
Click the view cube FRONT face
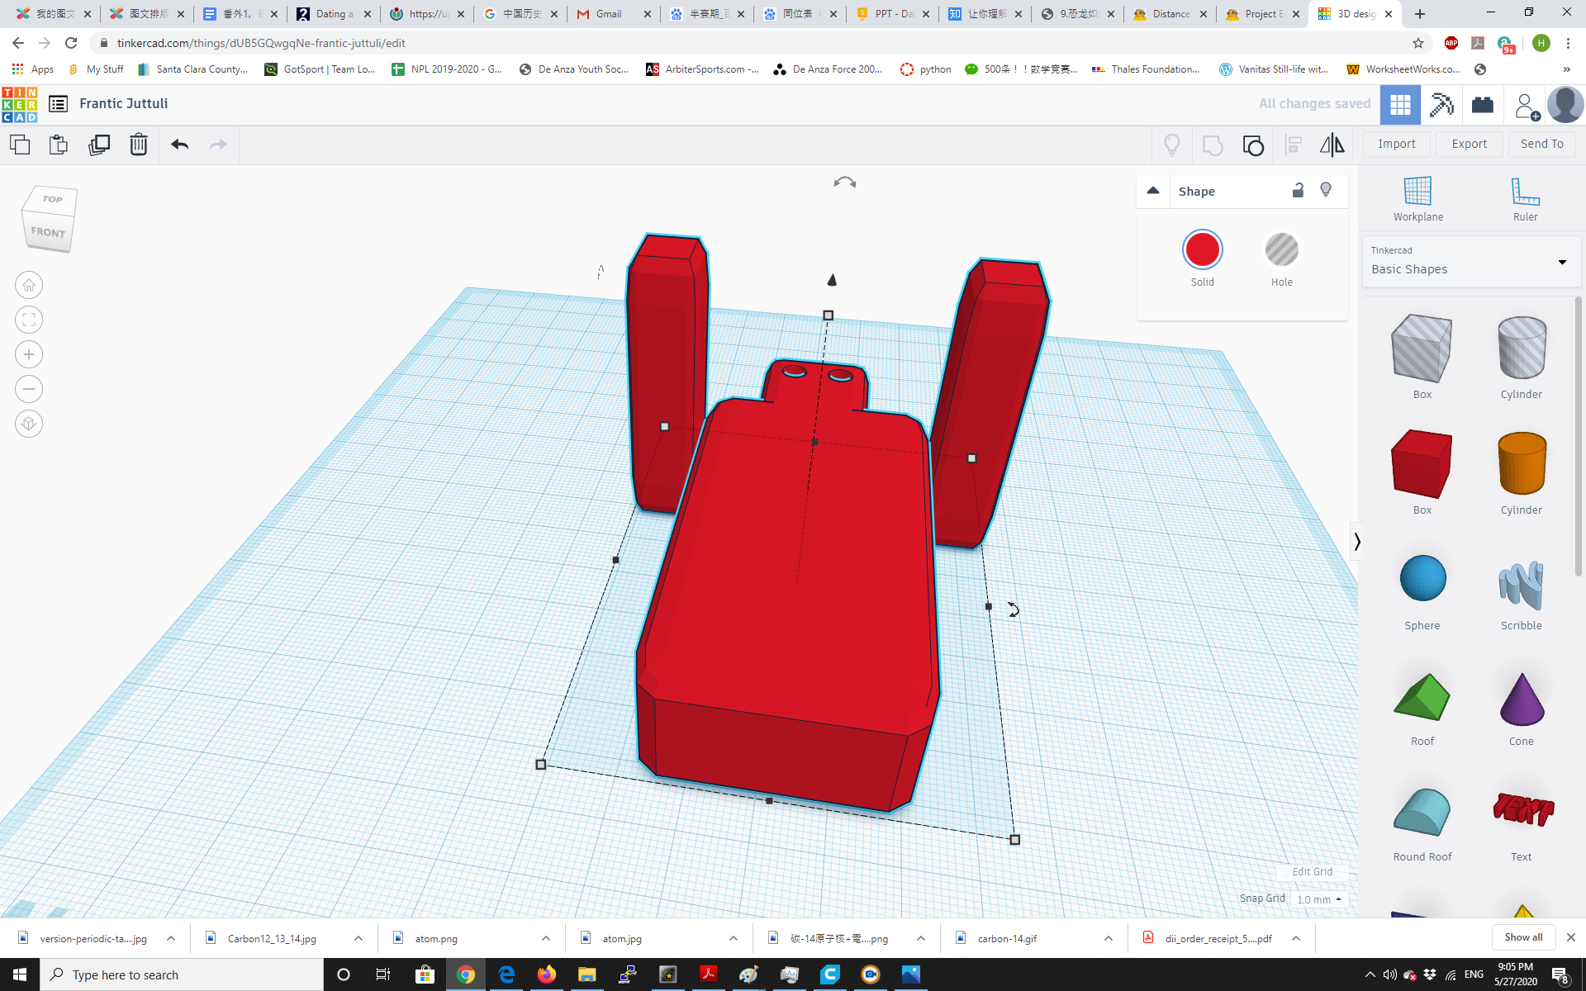(x=47, y=233)
